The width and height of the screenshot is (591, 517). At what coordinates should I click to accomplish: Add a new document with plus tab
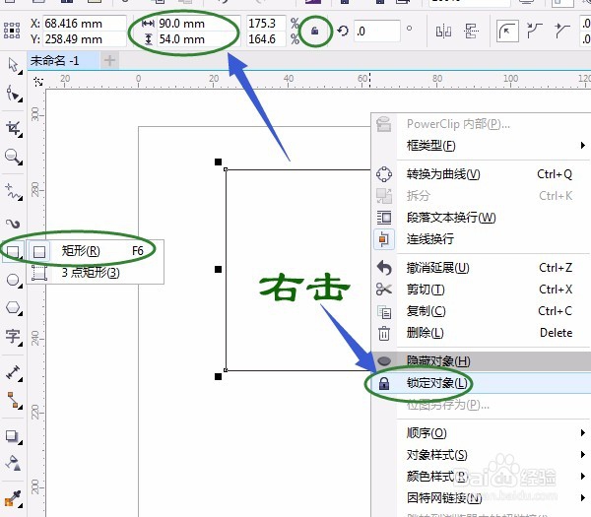click(x=109, y=61)
